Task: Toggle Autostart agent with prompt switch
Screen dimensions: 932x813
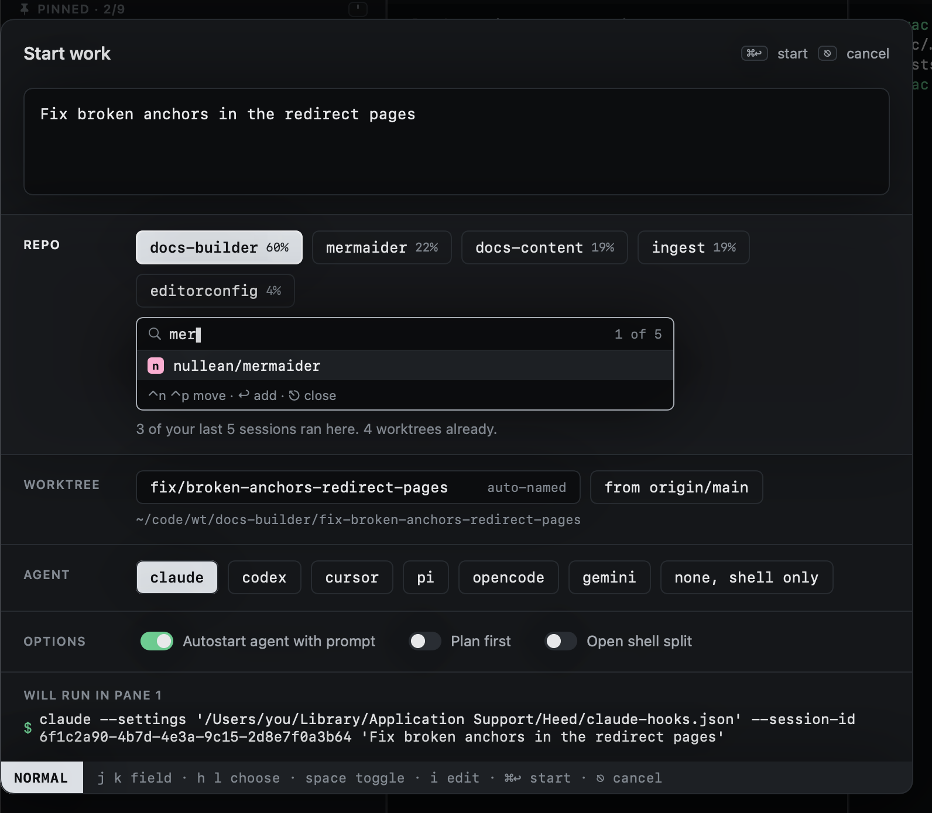Action: (157, 641)
